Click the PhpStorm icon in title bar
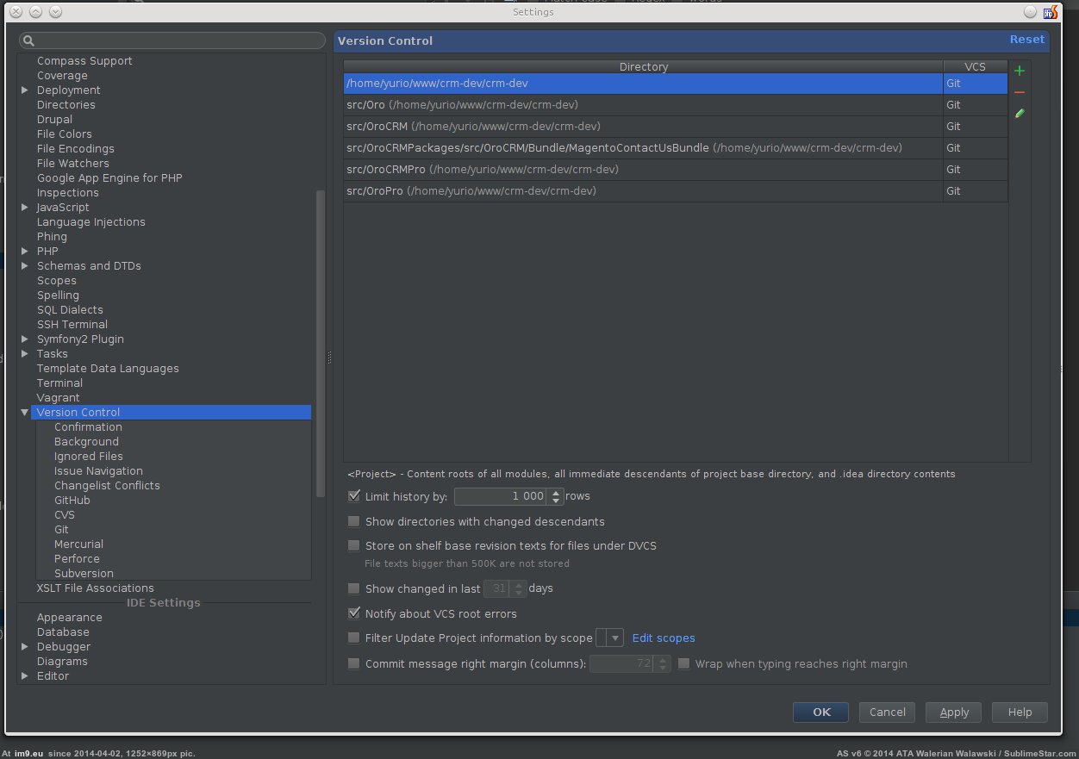 (x=1050, y=12)
